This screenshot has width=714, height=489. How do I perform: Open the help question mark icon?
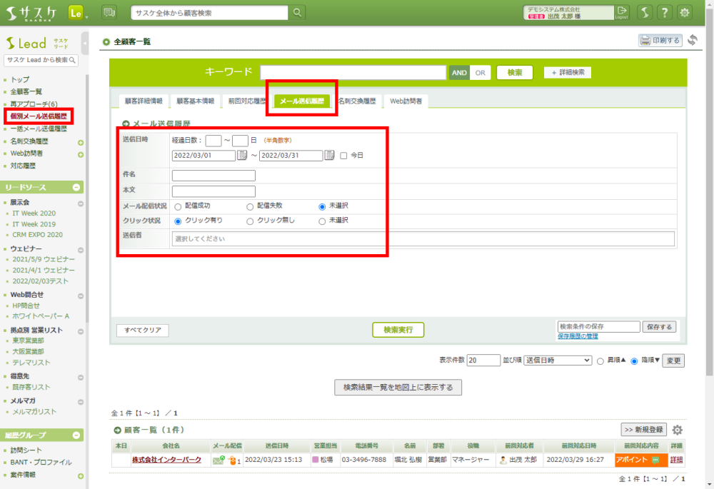pos(665,13)
